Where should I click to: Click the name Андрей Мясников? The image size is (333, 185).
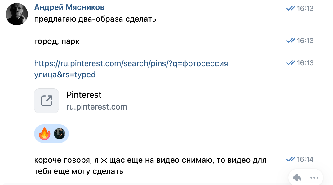coord(69,7)
